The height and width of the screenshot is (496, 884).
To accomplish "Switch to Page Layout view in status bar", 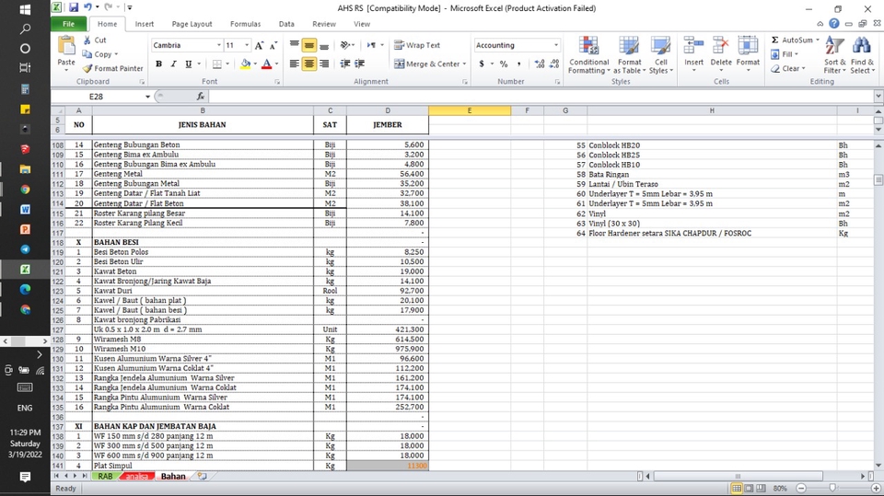I will (x=749, y=488).
